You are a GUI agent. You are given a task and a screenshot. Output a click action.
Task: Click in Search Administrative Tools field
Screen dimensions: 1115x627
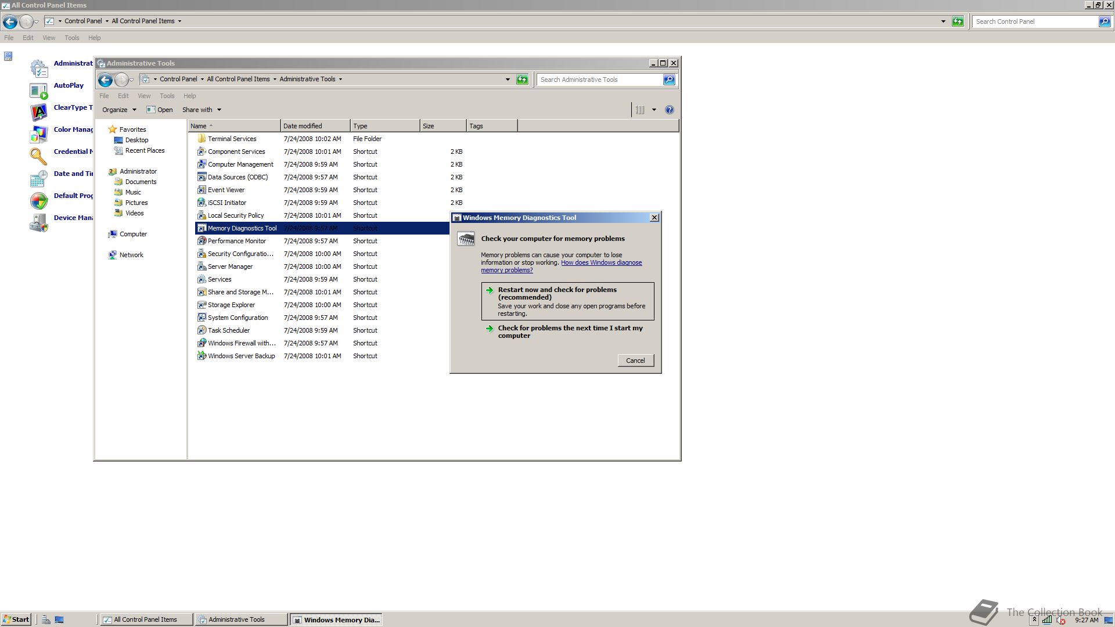click(x=600, y=80)
